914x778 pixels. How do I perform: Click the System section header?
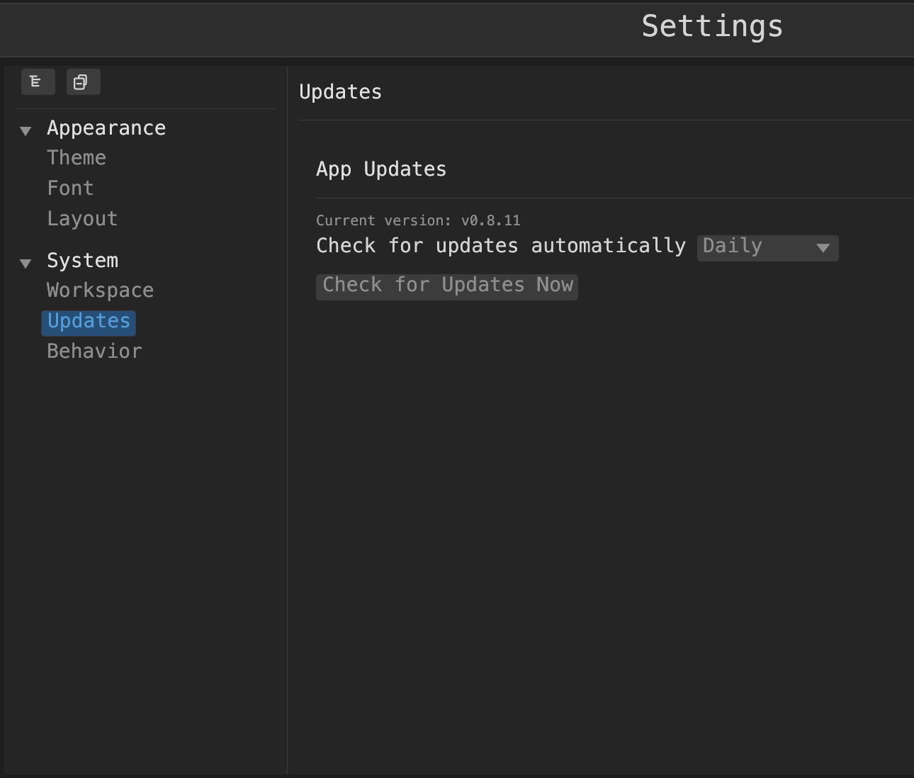pyautogui.click(x=82, y=260)
